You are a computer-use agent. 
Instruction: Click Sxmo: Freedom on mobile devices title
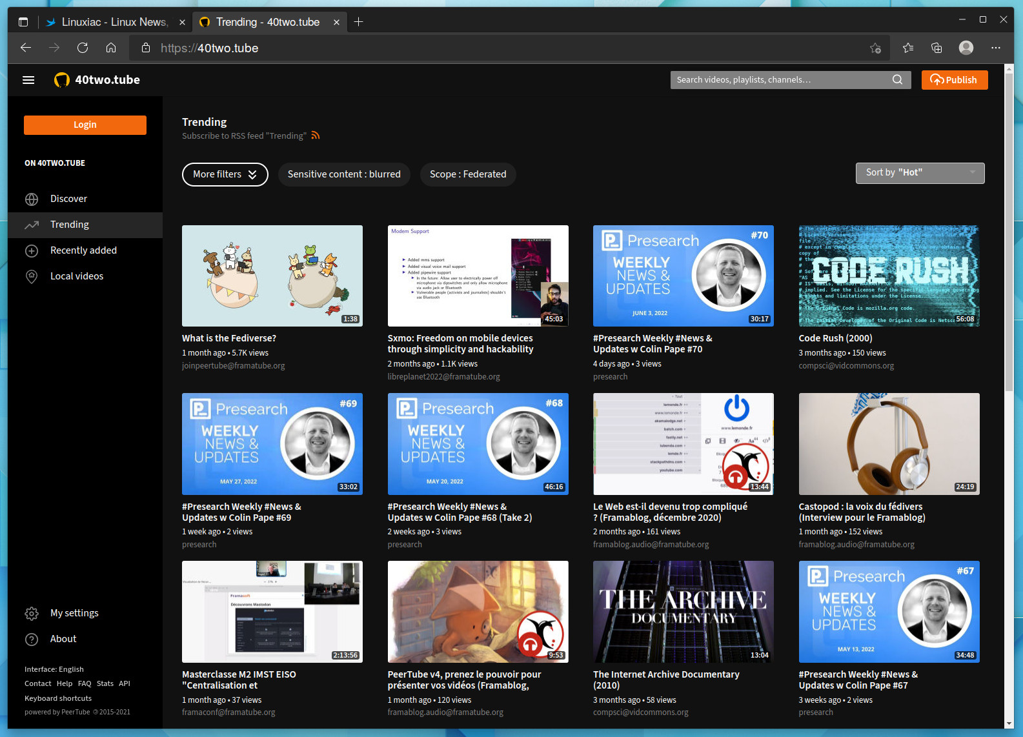pyautogui.click(x=460, y=344)
